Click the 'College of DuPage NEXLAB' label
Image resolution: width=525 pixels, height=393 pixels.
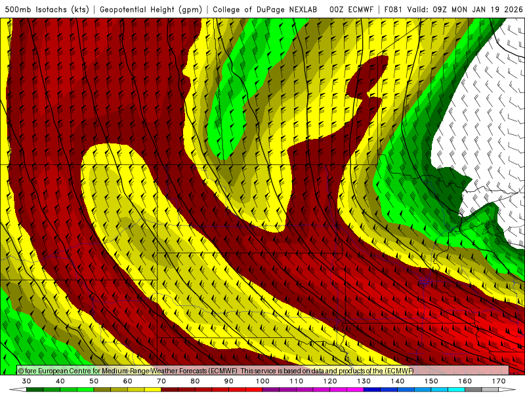(265, 10)
